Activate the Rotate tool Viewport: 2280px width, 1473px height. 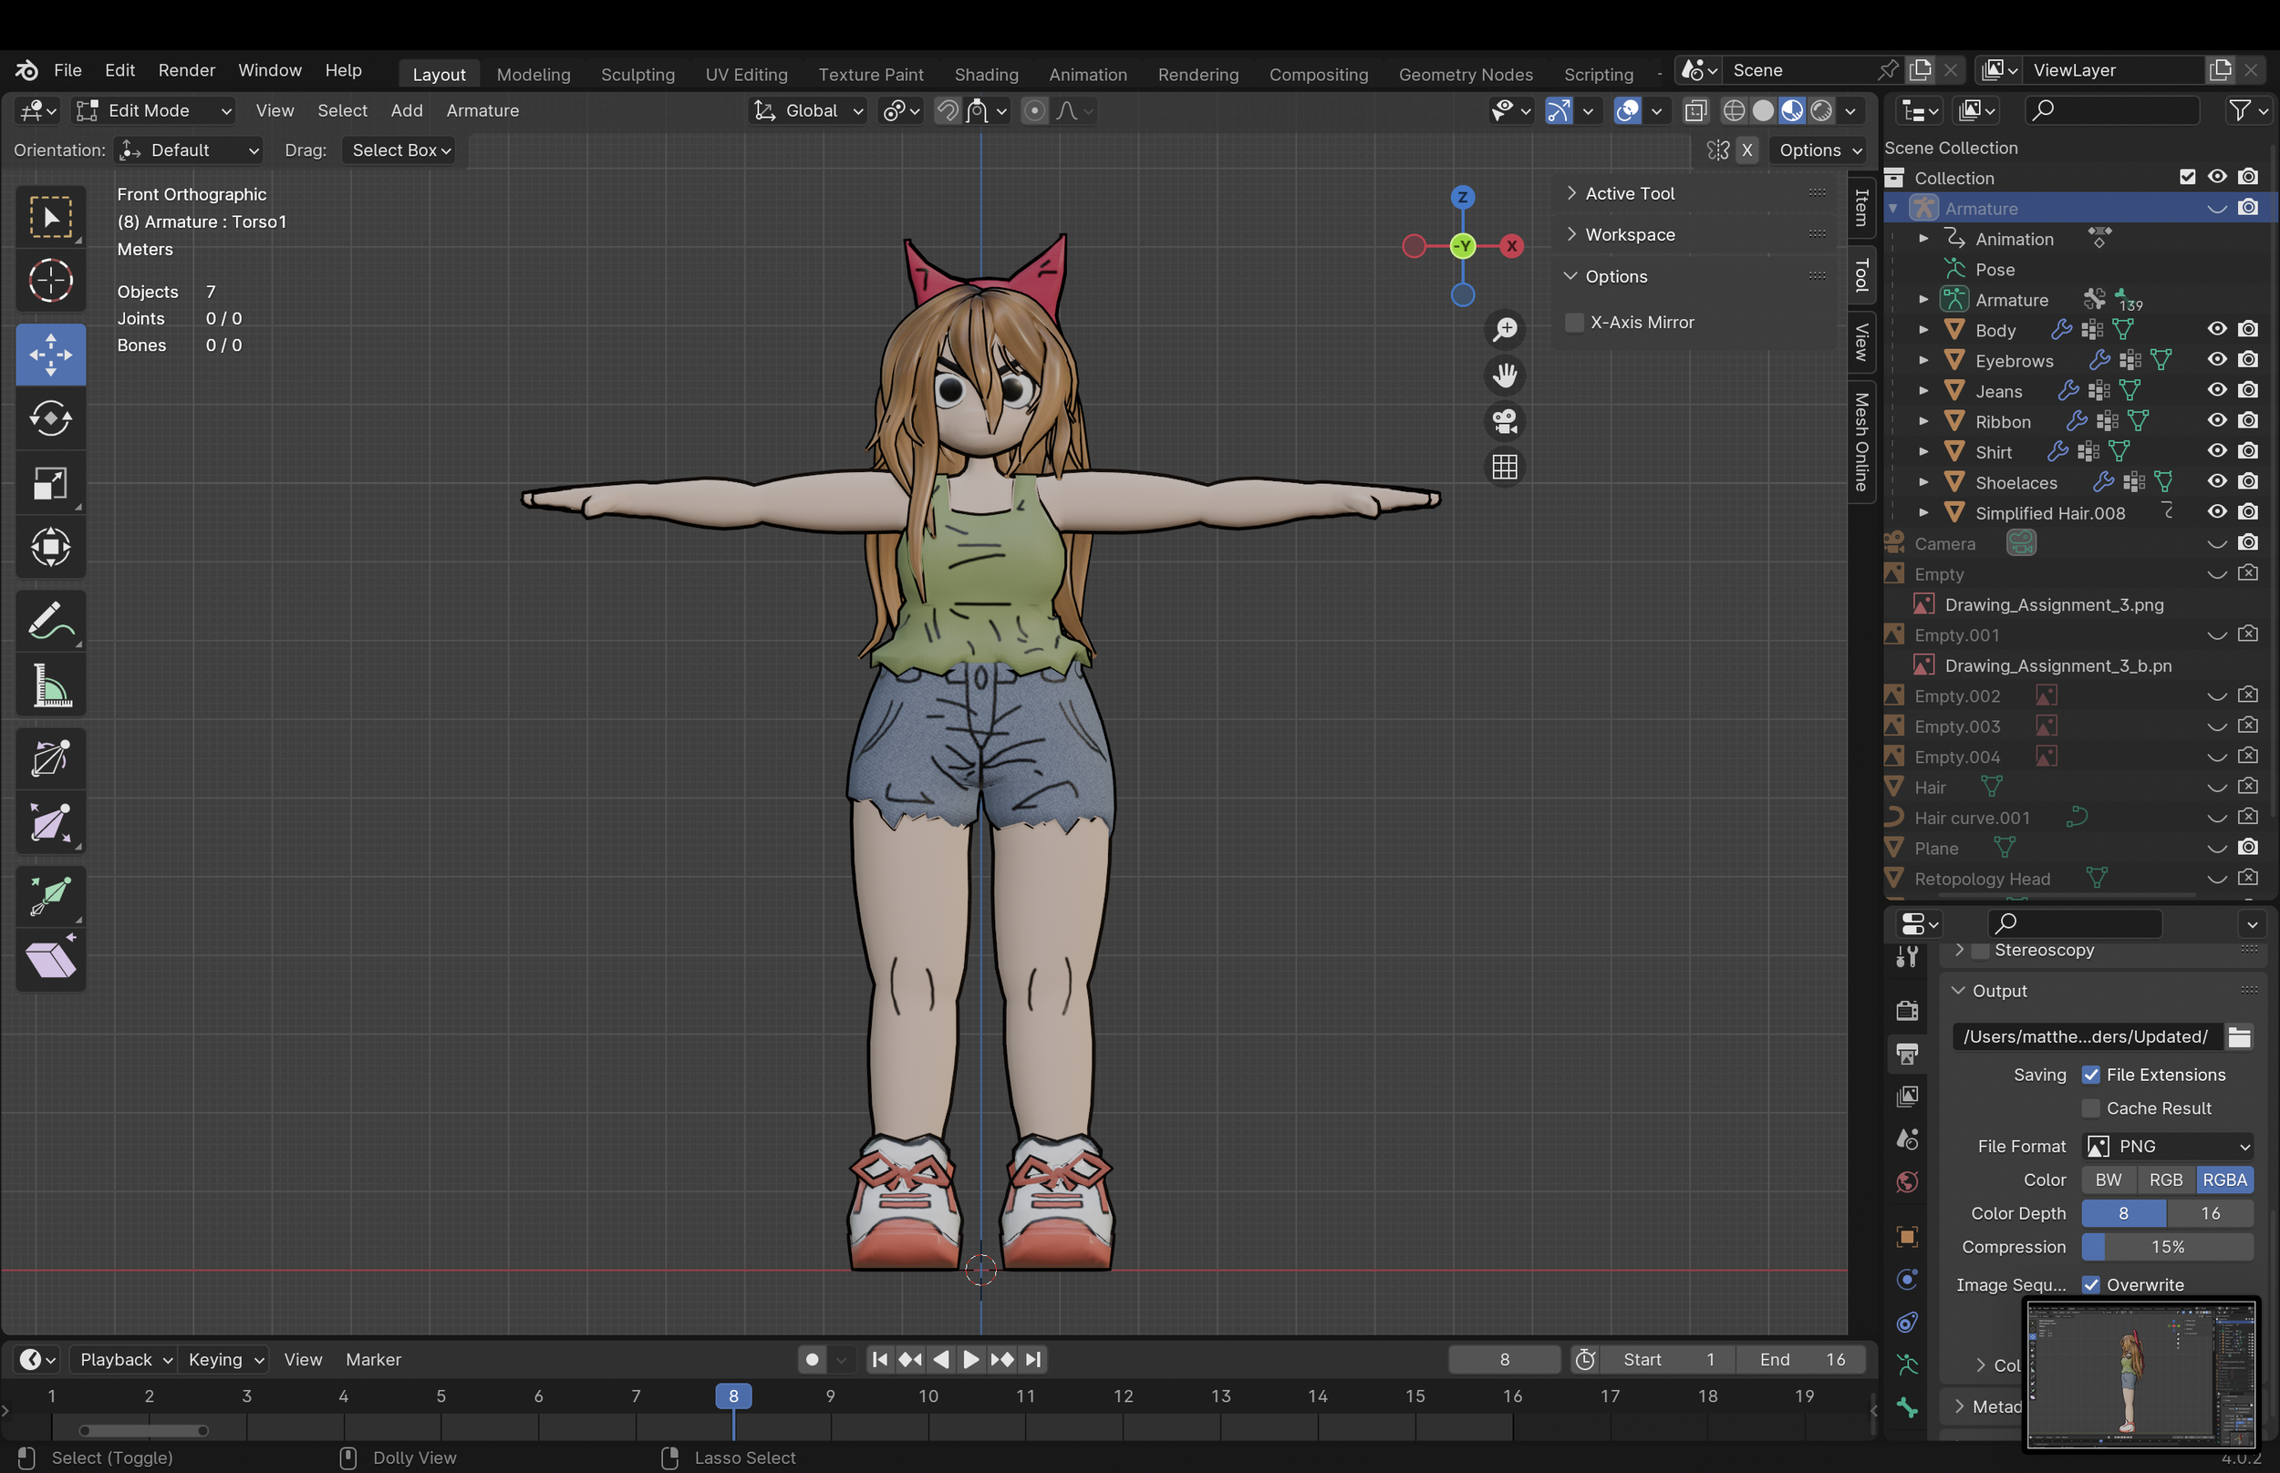coord(50,418)
